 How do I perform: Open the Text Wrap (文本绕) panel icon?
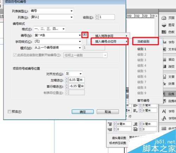click(x=165, y=49)
